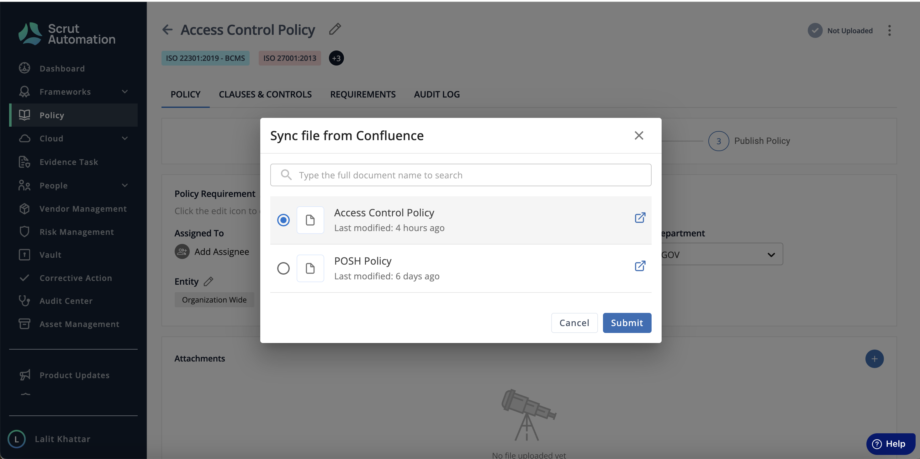Open the REQUIREMENTS tab
This screenshot has height=459, width=920.
click(362, 94)
